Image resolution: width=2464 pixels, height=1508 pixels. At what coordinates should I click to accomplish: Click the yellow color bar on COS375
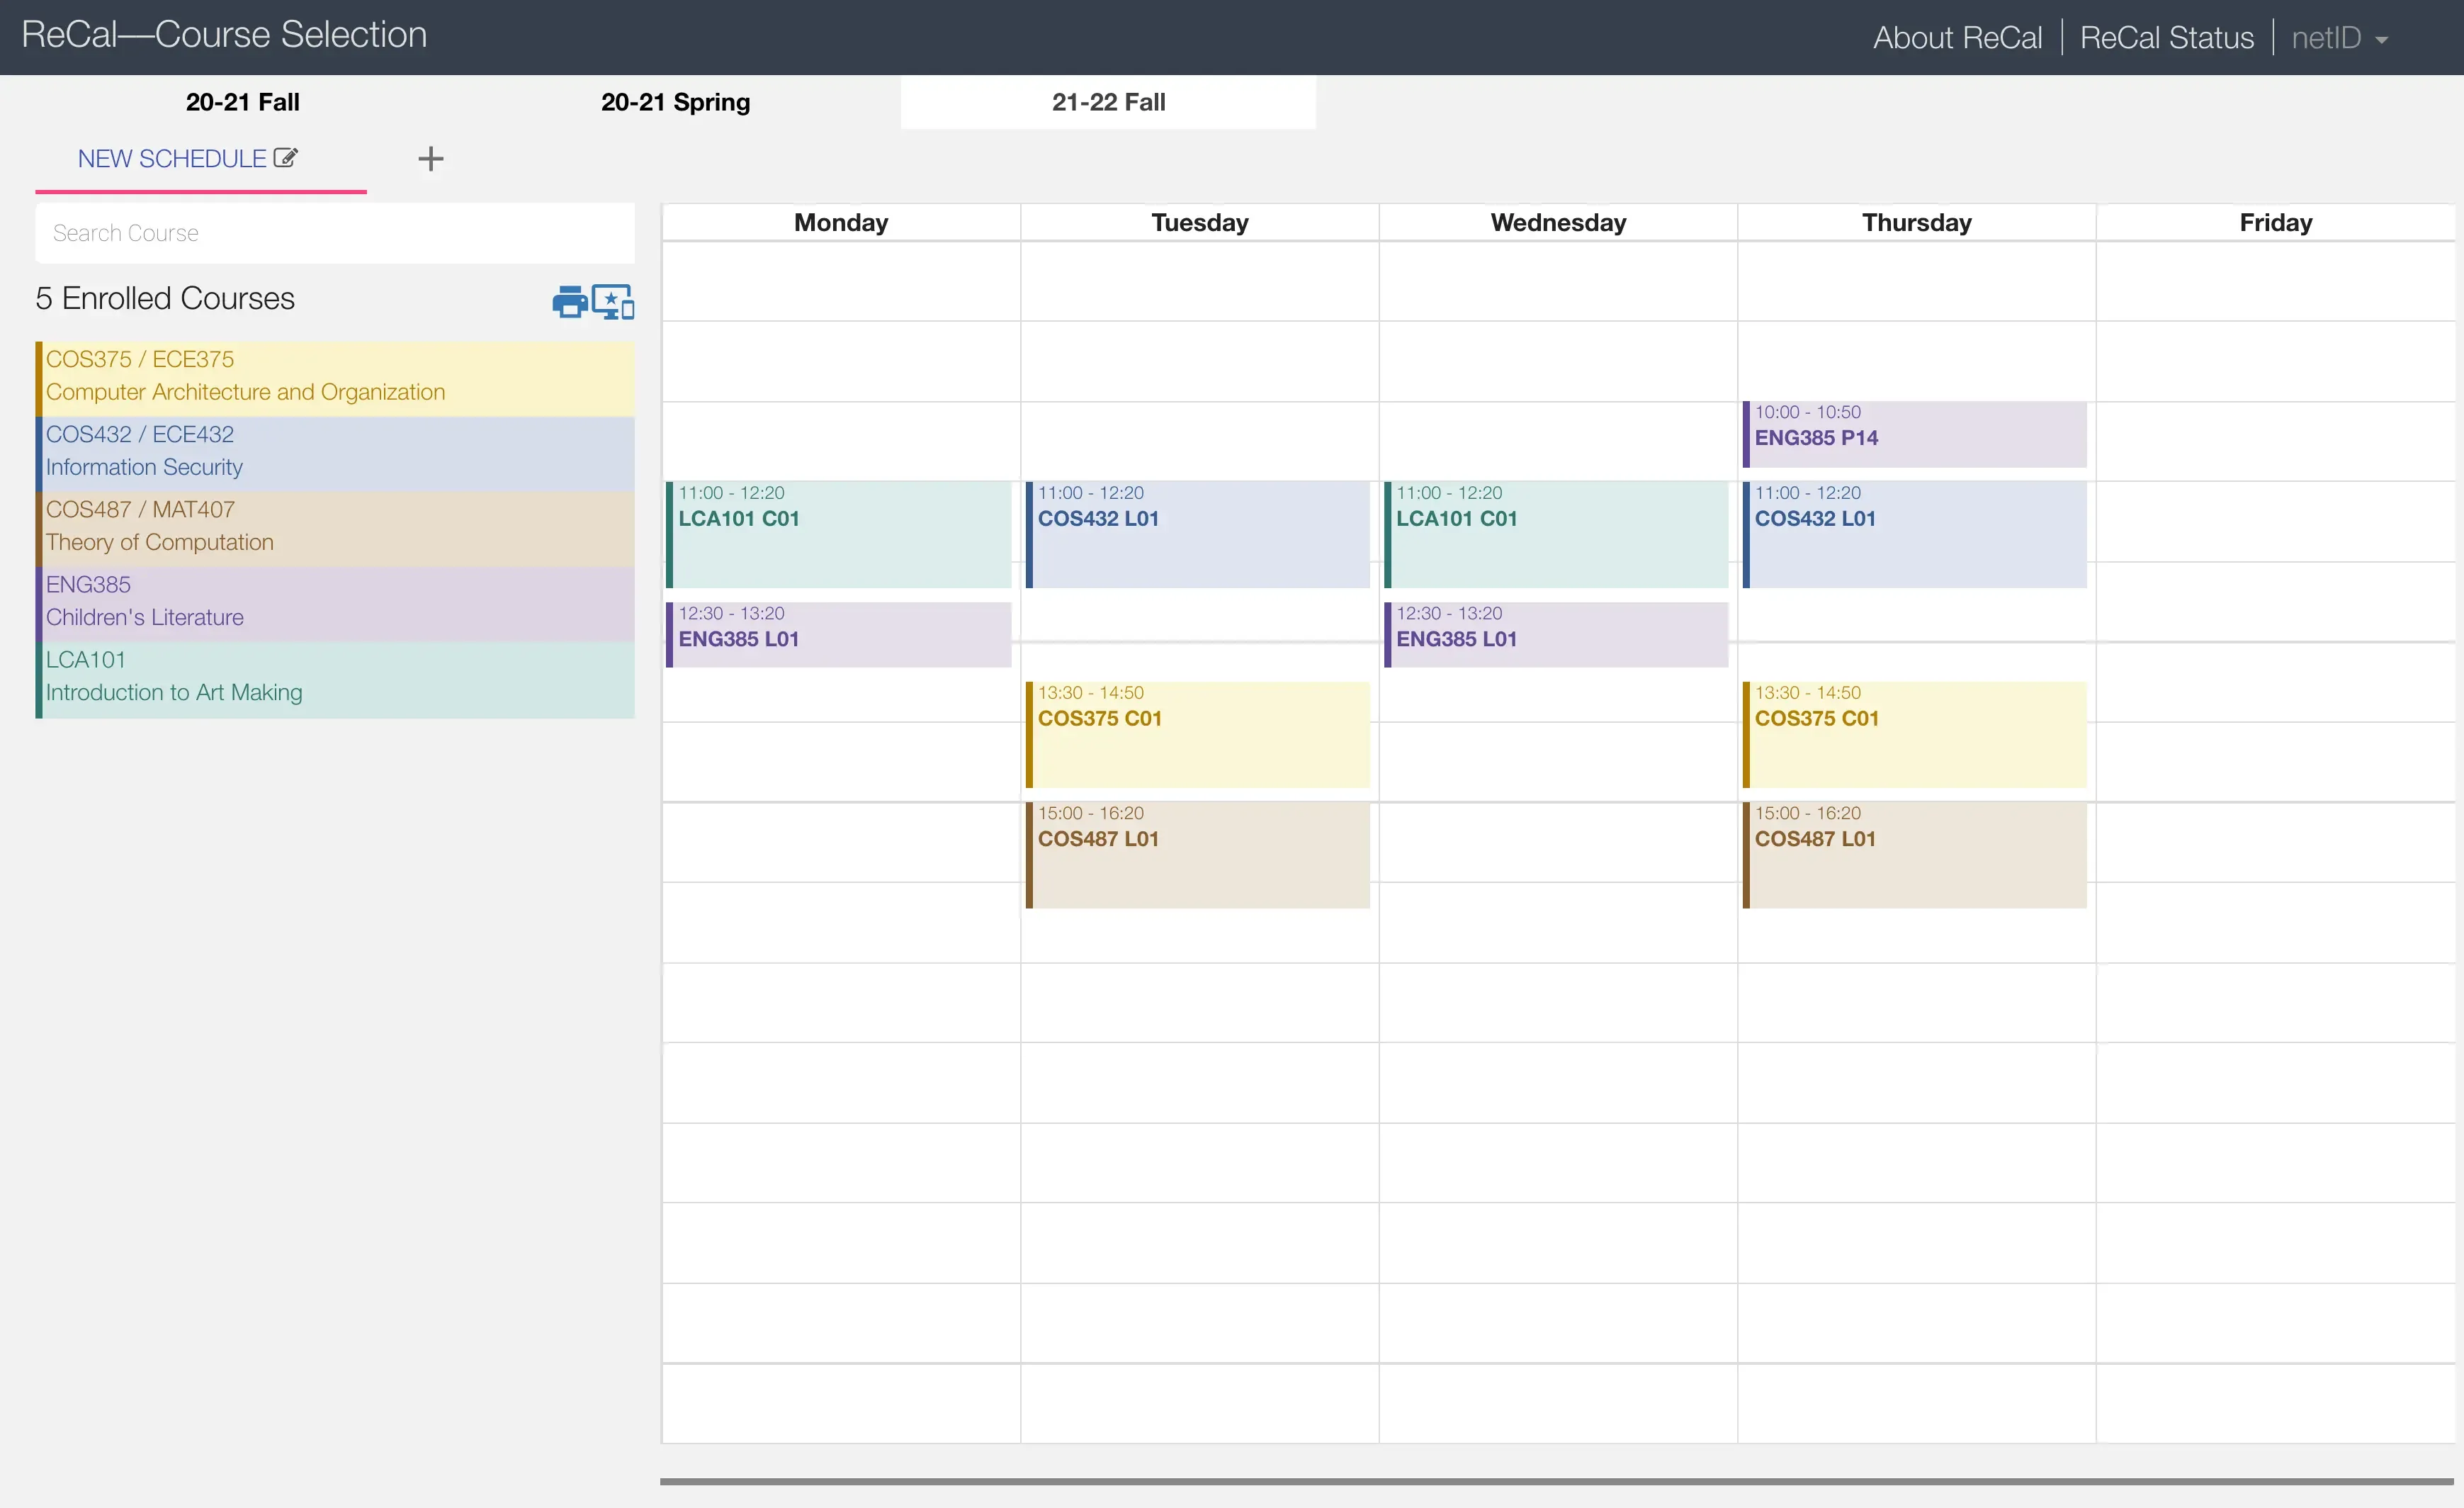(39, 378)
